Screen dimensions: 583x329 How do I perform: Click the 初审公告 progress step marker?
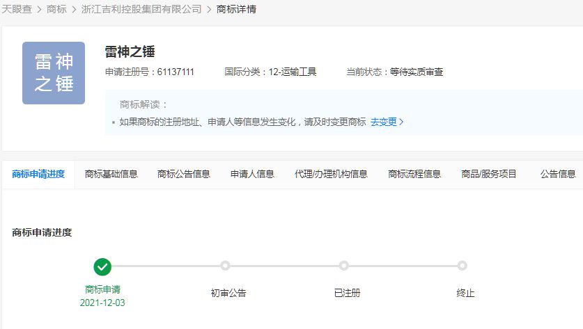click(225, 266)
